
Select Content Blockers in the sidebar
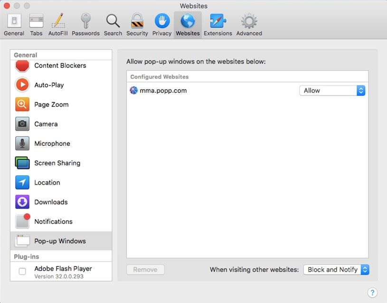pos(61,66)
